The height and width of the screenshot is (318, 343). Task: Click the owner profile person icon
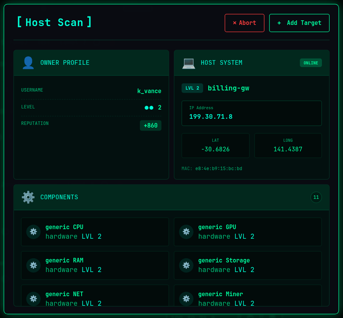[28, 63]
